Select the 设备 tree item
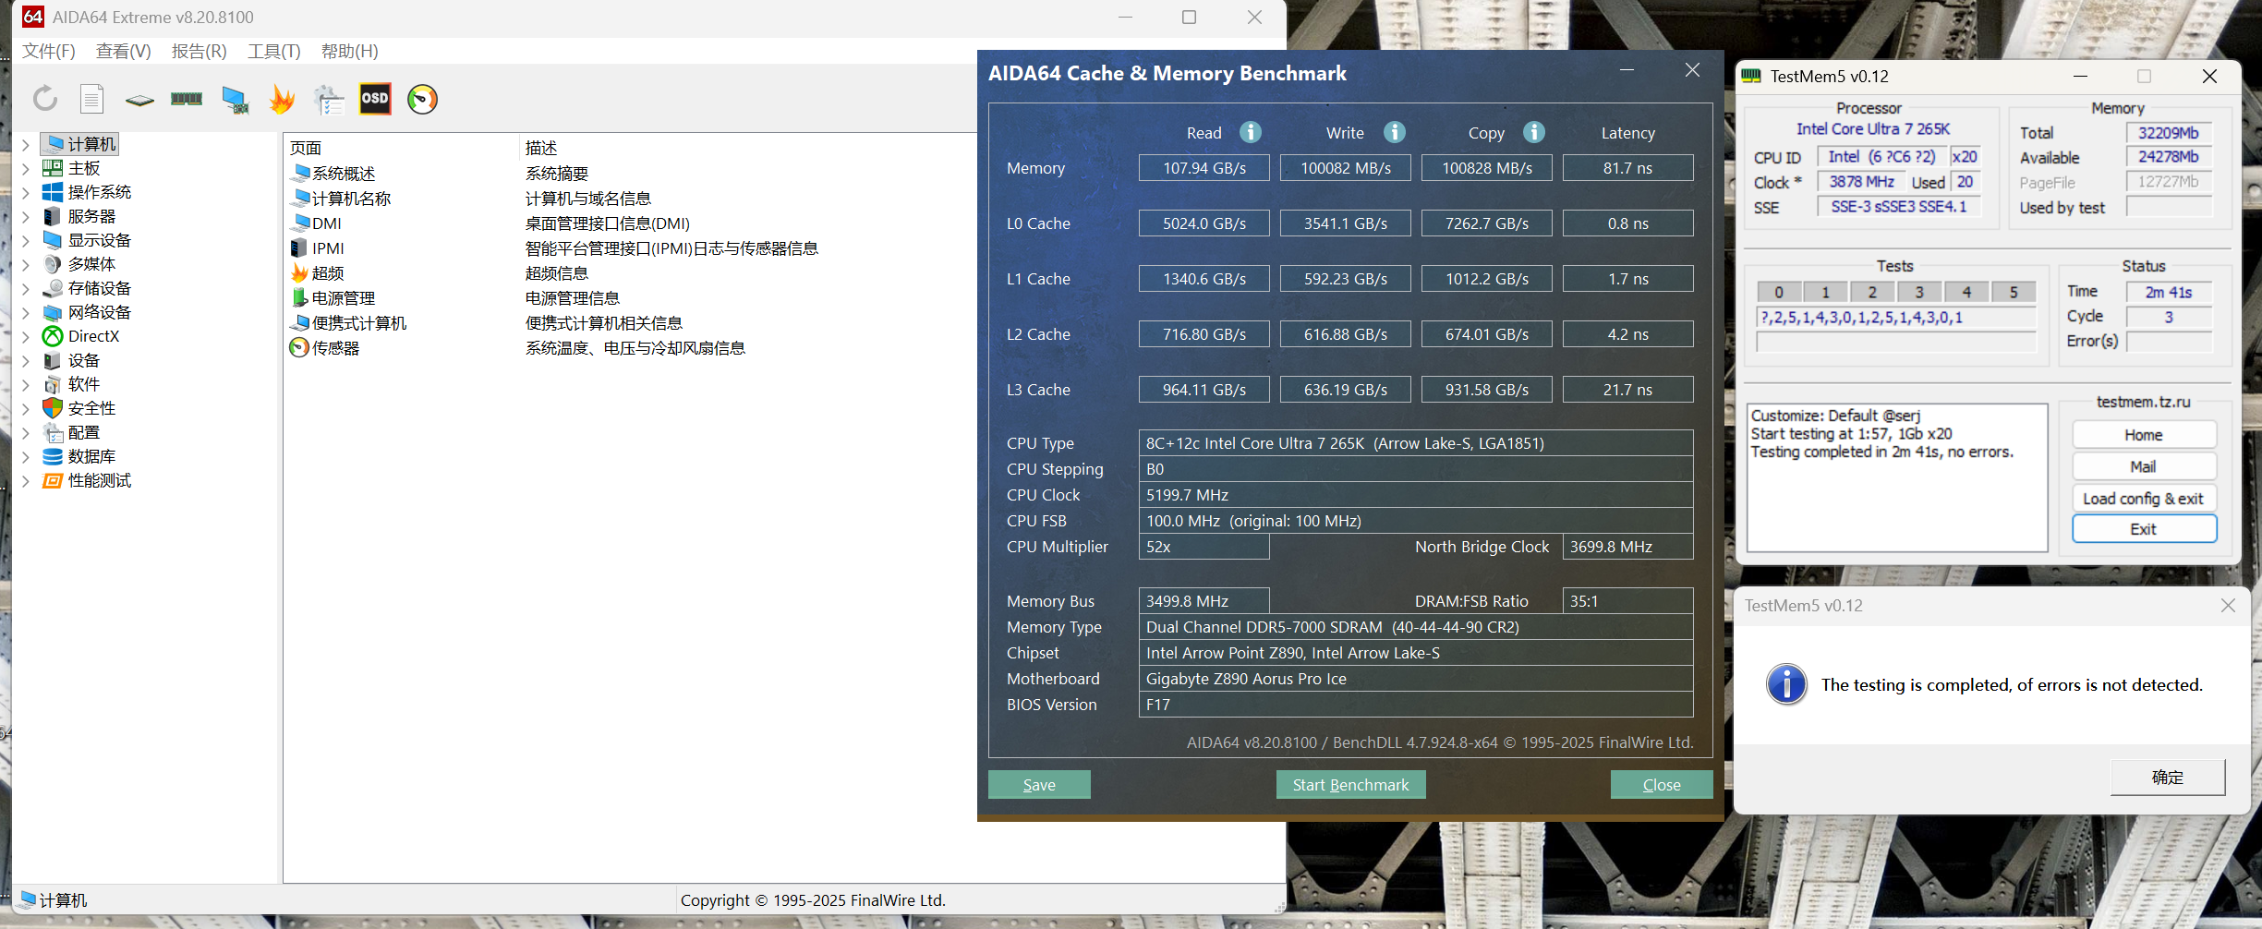Screen dimensions: 2262x929 tap(84, 360)
